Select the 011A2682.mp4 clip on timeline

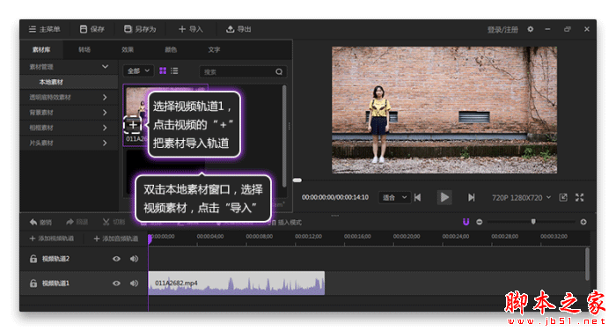(237, 283)
